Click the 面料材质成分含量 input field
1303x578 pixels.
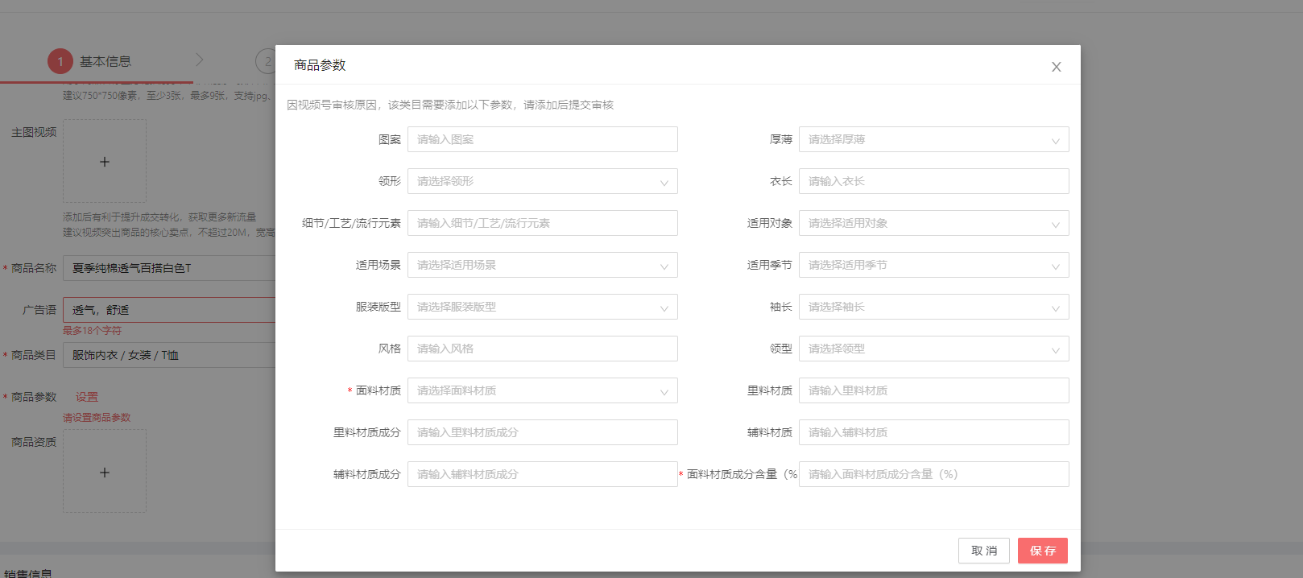tap(933, 474)
